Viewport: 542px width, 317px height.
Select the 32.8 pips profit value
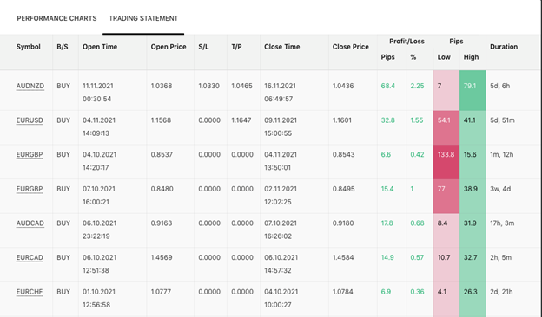[388, 120]
